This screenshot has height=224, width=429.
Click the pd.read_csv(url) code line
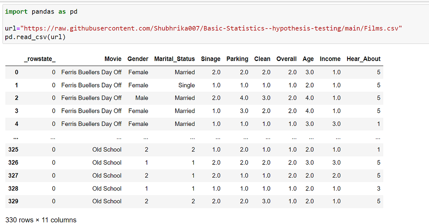(x=35, y=37)
